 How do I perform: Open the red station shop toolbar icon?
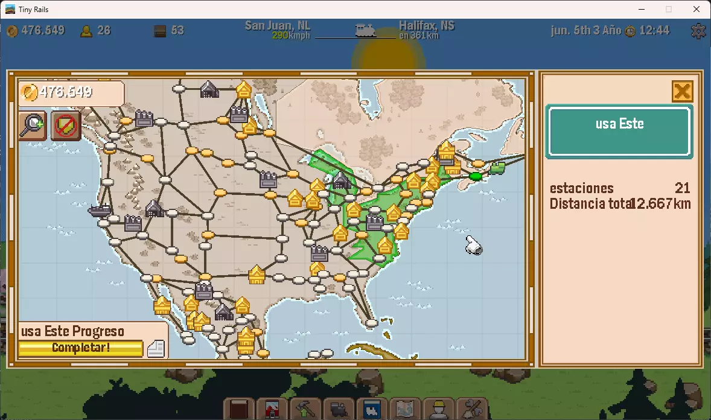[272, 409]
